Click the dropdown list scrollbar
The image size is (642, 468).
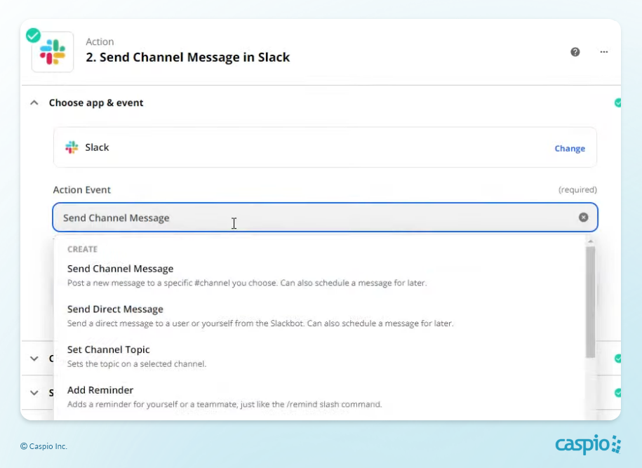pyautogui.click(x=590, y=302)
